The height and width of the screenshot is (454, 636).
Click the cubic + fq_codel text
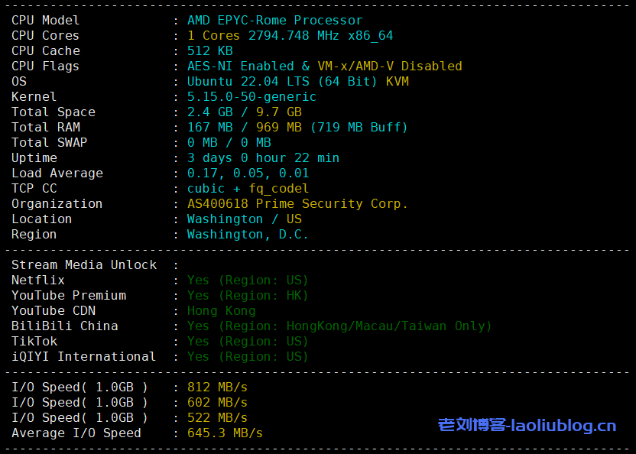pos(248,189)
